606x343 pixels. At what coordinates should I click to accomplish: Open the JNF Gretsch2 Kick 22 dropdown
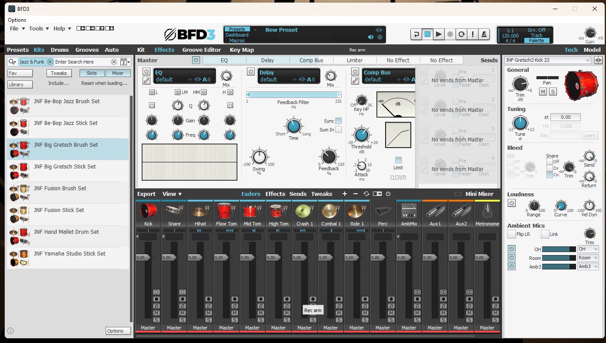(x=548, y=61)
